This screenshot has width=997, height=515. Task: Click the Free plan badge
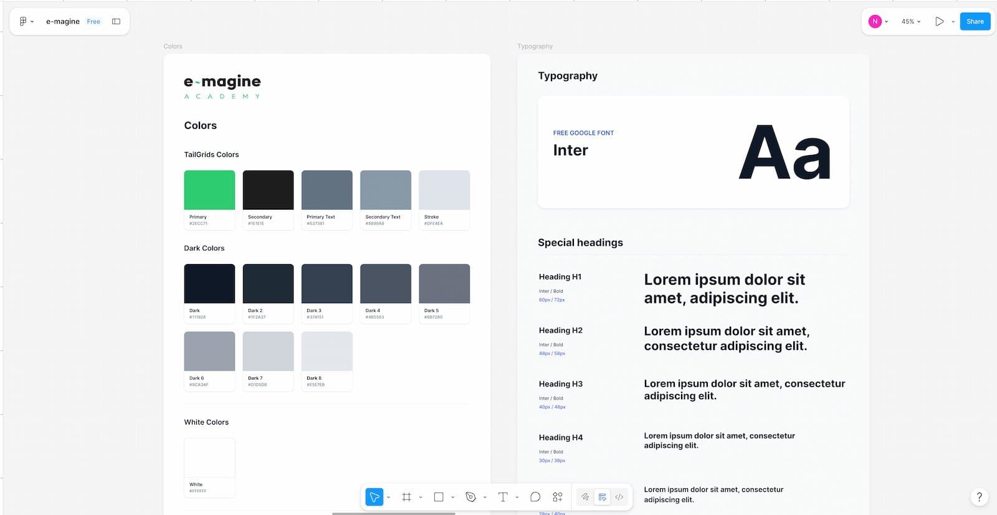point(93,21)
